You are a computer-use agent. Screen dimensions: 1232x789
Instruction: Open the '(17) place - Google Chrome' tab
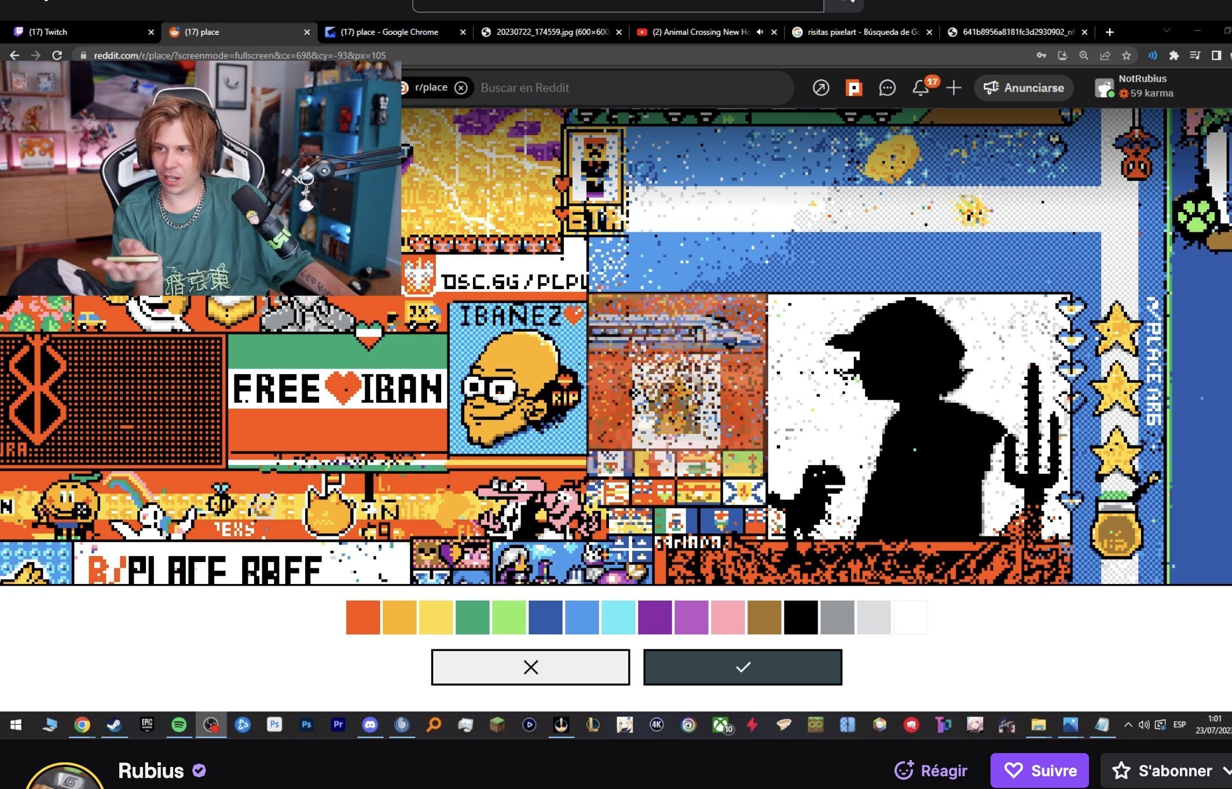(x=395, y=32)
